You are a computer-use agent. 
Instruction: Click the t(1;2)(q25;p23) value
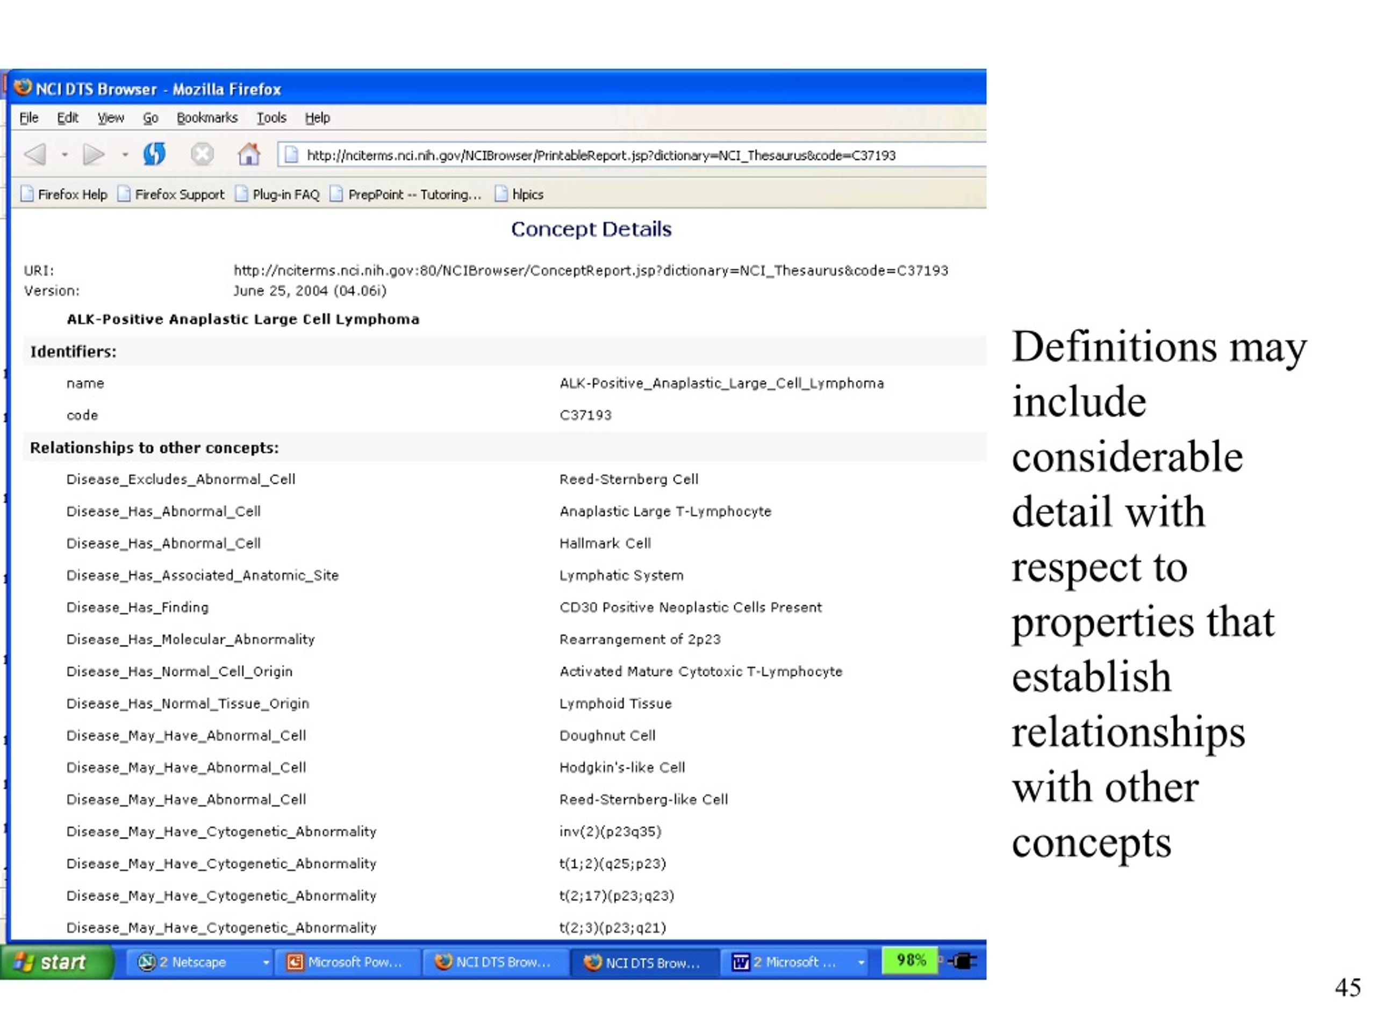point(613,863)
